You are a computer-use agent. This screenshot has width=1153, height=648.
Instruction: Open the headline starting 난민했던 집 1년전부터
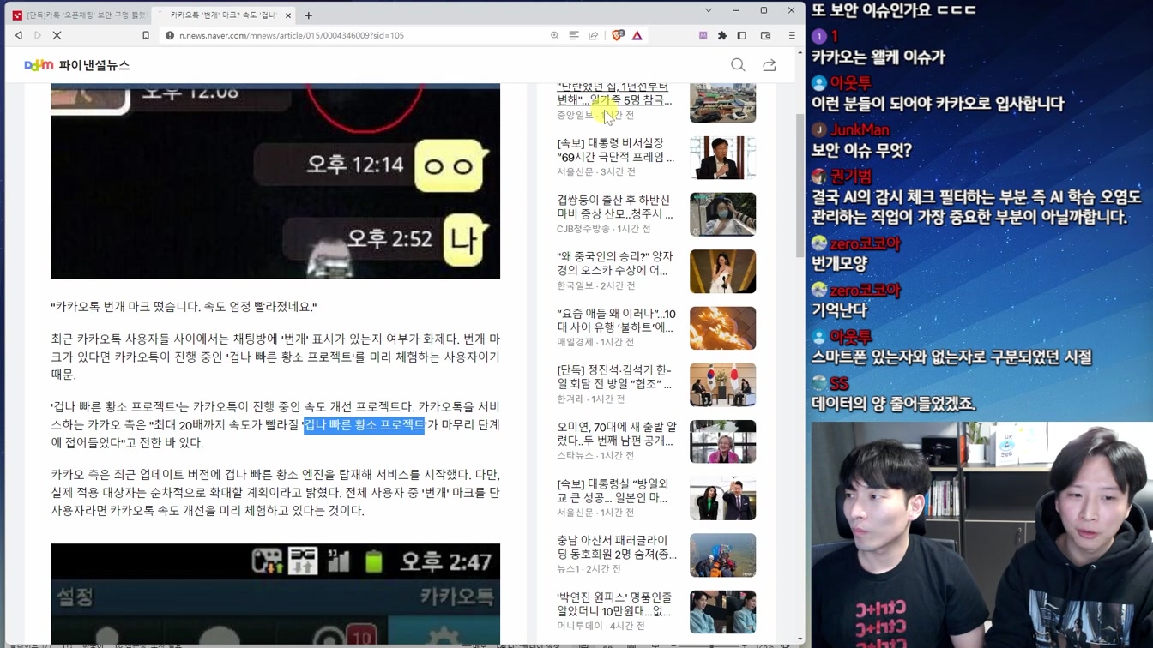click(614, 93)
